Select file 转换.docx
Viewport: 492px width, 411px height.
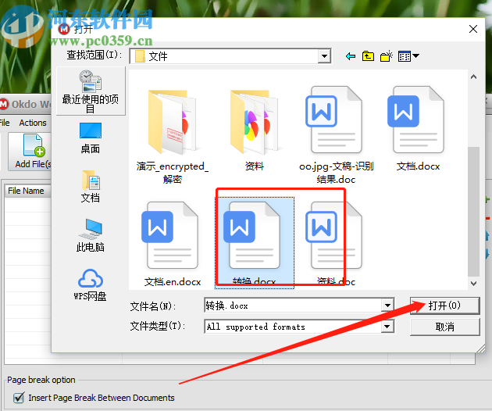click(254, 243)
